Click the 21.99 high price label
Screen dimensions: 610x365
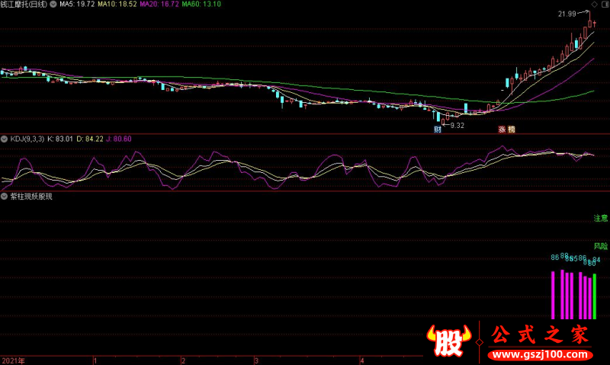tap(567, 14)
